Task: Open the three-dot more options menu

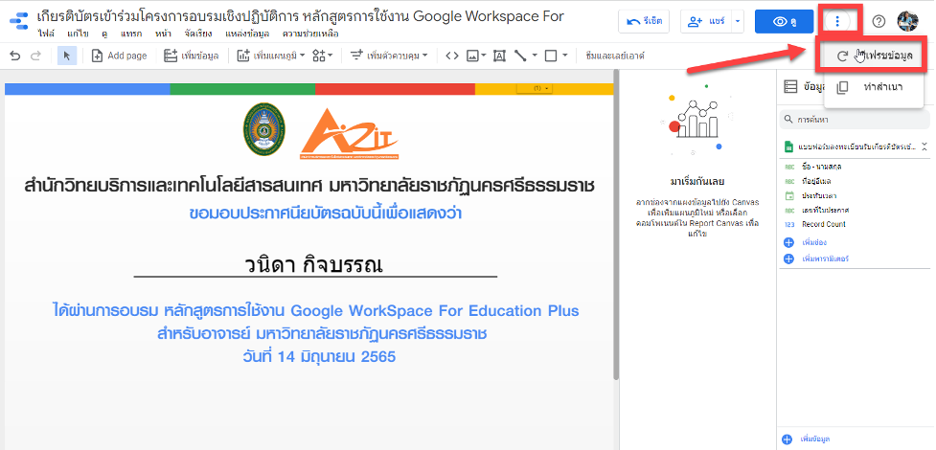Action: tap(837, 21)
